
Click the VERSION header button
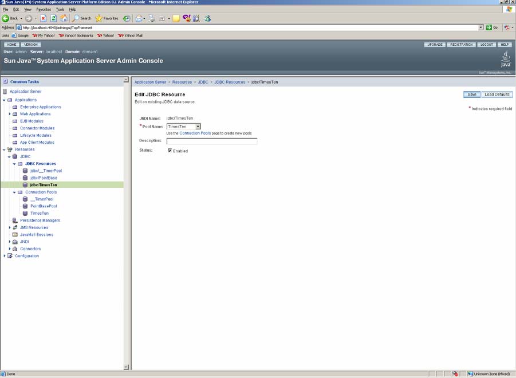[30, 45]
